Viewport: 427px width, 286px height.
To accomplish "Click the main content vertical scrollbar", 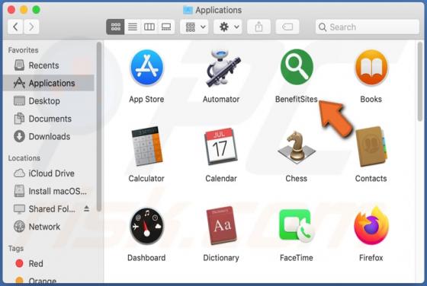I will (x=420, y=81).
